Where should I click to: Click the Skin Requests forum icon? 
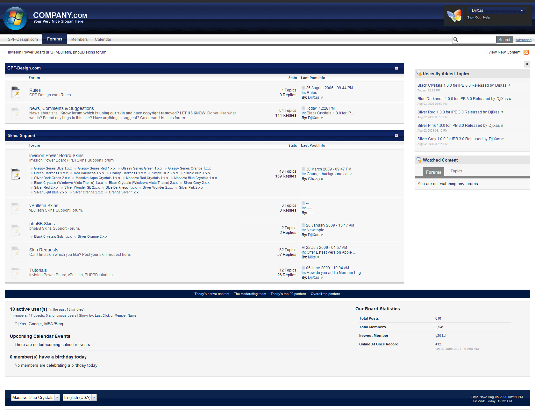coord(16,252)
